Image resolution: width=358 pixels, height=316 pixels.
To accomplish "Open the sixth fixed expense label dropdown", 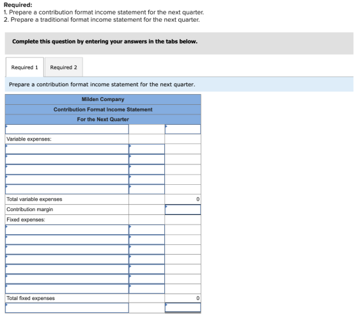I will [67, 279].
